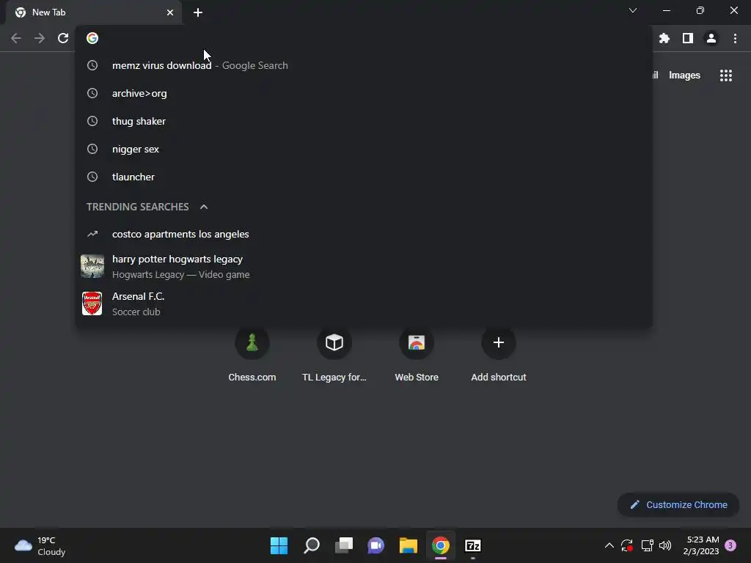
Task: Open Task View on the taskbar
Action: coord(344,545)
